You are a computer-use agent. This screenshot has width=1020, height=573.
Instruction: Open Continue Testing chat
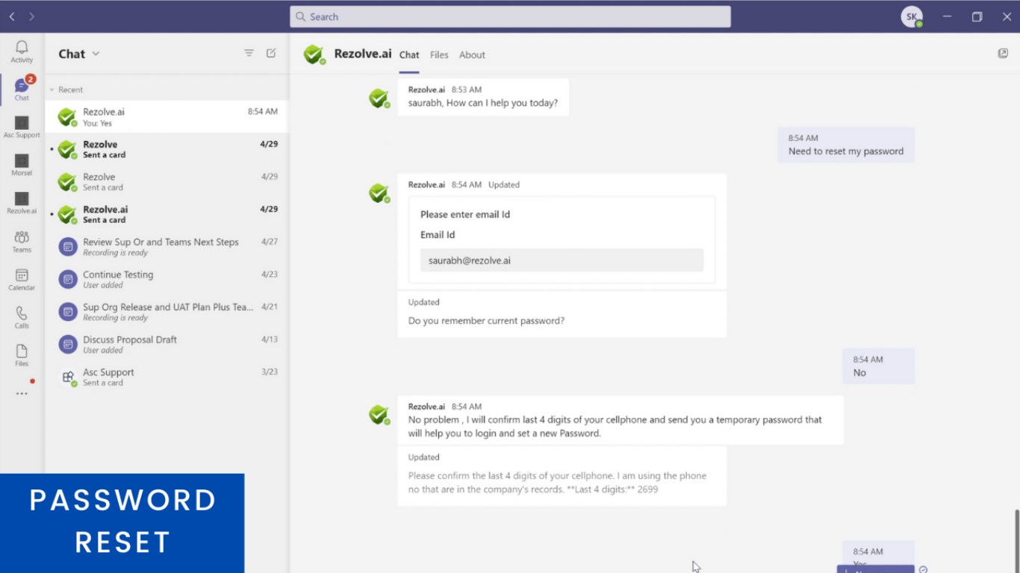[x=167, y=279]
